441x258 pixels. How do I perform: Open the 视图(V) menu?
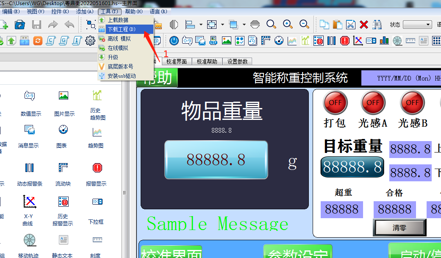point(36,11)
